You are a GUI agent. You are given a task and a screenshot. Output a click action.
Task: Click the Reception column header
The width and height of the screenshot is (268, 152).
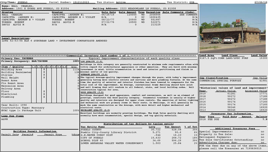point(153,12)
